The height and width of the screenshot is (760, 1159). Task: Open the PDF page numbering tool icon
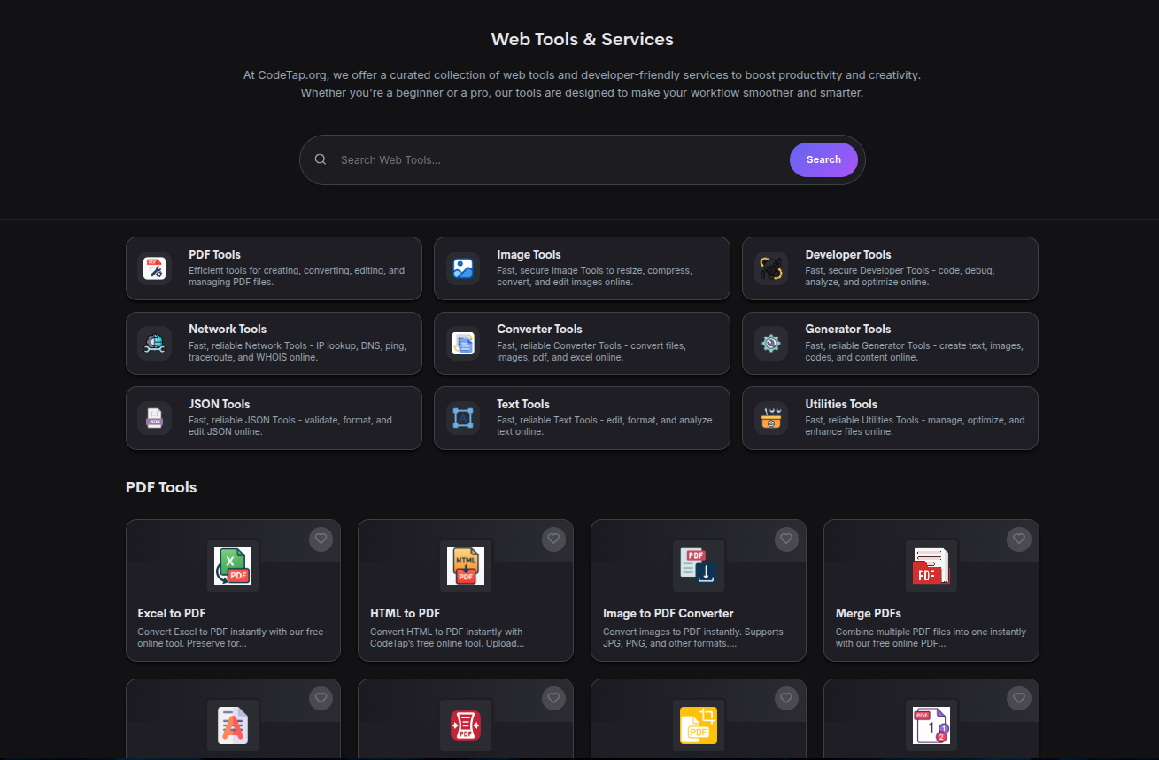(931, 725)
